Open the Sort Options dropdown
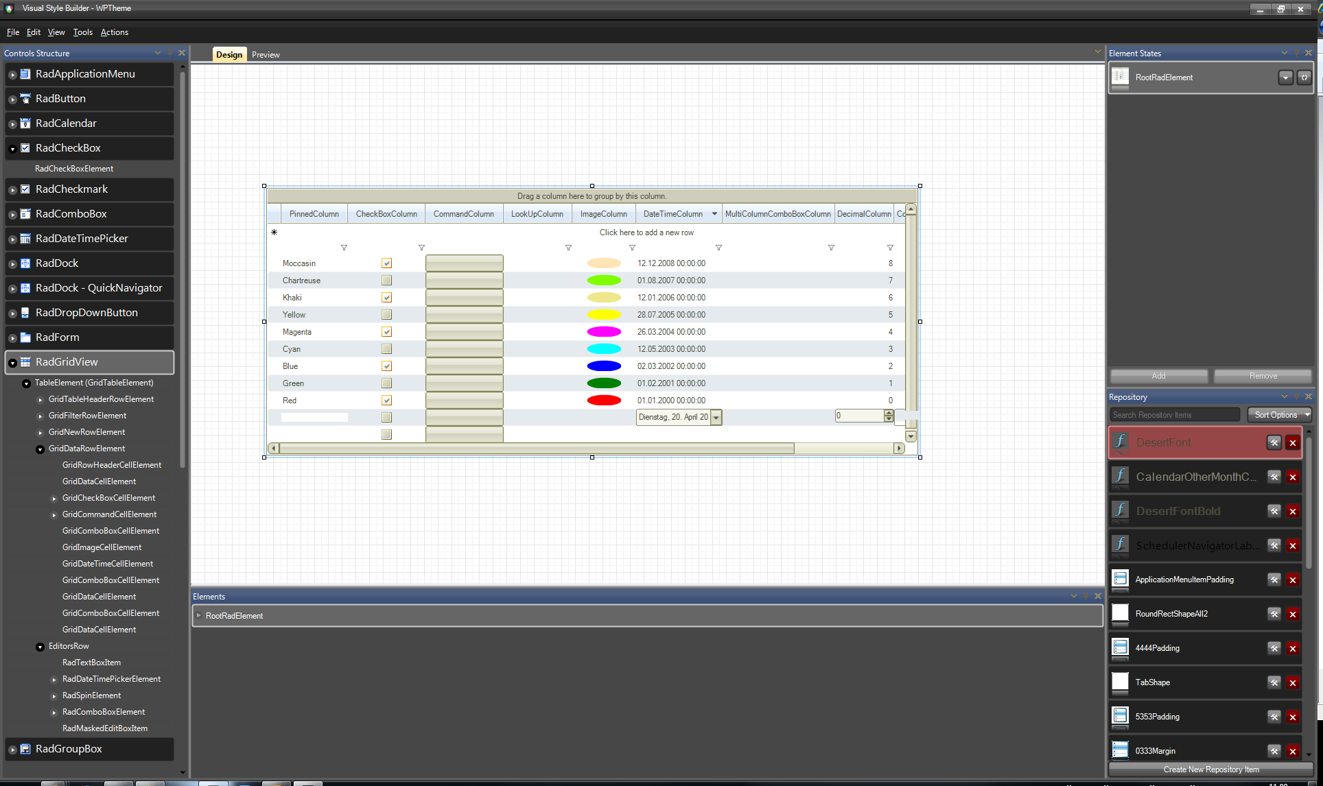 (1279, 415)
